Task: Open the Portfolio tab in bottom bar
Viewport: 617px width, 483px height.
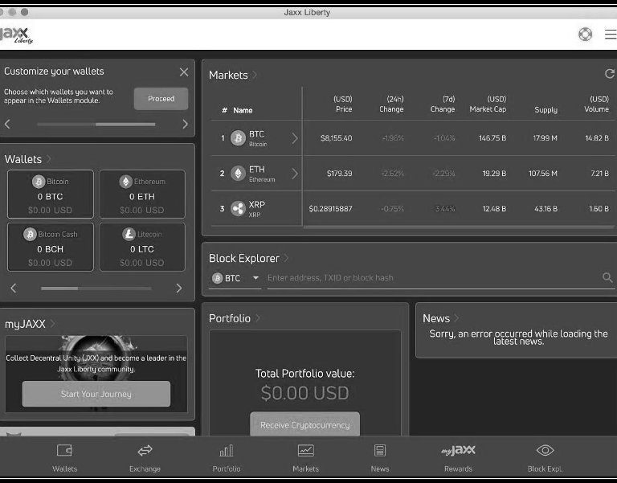Action: click(x=227, y=458)
